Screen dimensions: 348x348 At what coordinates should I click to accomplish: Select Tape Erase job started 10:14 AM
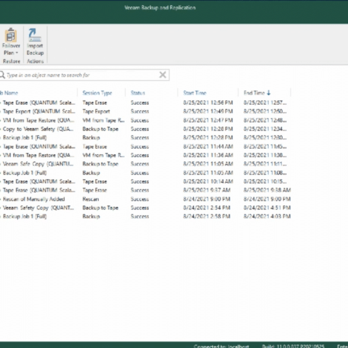pos(145,181)
